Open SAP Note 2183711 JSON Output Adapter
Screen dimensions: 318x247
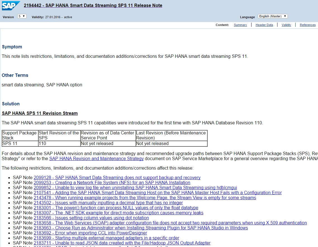click(x=122, y=243)
